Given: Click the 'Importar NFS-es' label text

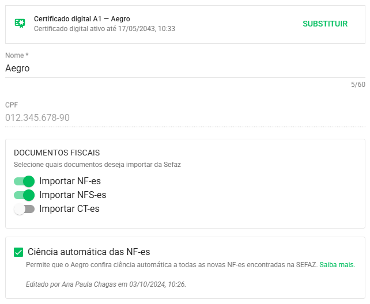Looking at the screenshot, I should [x=73, y=195].
